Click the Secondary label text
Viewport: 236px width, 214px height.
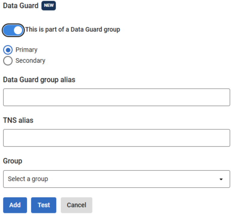tap(30, 61)
